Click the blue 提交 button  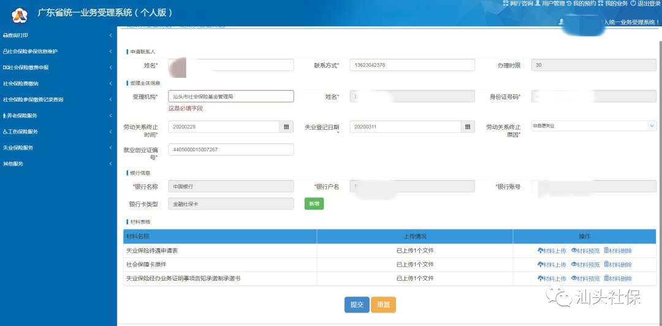357,305
